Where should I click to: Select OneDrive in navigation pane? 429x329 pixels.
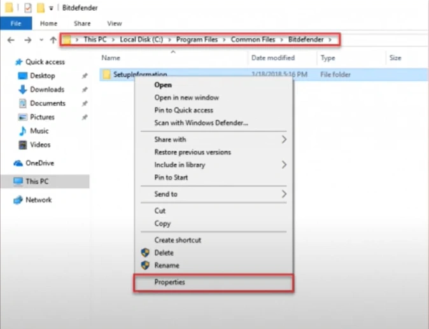tap(39, 164)
